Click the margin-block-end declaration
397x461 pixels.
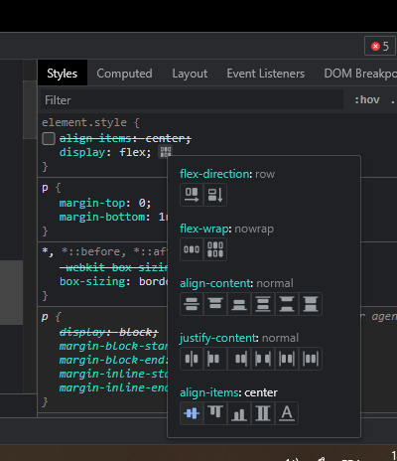pos(113,361)
